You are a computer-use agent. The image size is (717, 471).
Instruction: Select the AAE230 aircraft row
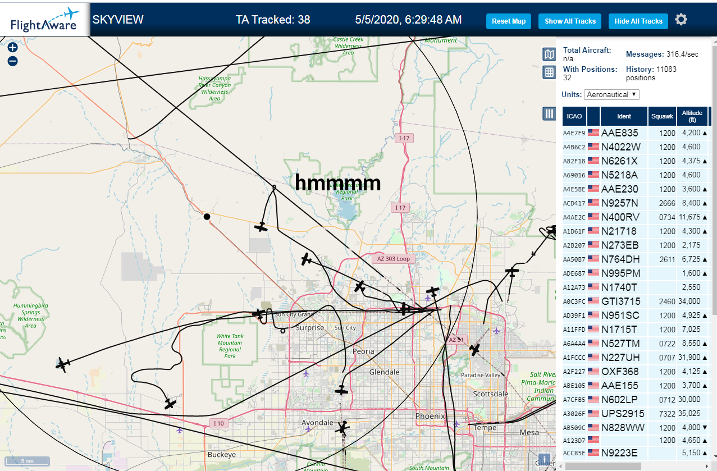point(637,189)
